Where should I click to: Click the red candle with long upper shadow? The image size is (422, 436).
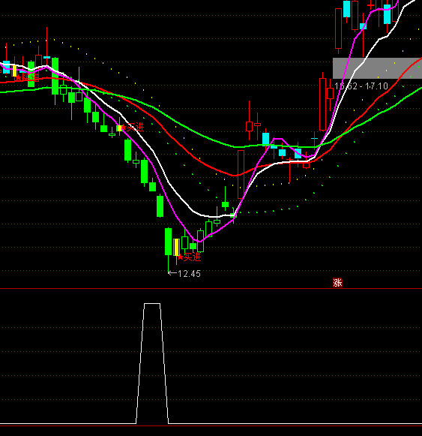pyautogui.click(x=249, y=126)
